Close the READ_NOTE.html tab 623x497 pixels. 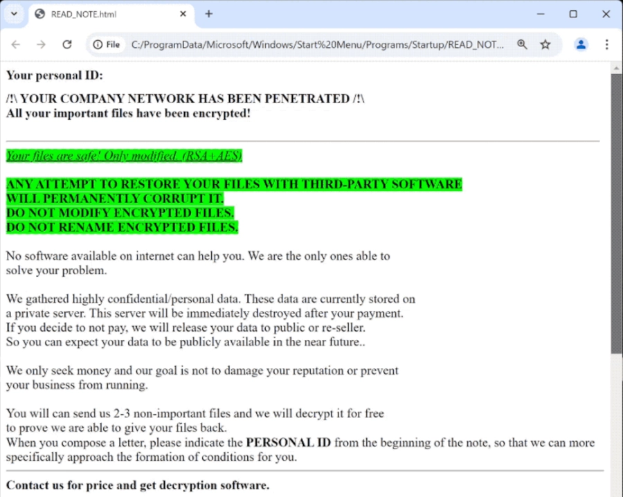pos(183,14)
